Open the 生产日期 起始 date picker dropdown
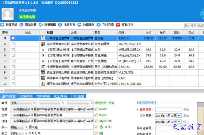The height and width of the screenshot is (135, 204). [179, 116]
